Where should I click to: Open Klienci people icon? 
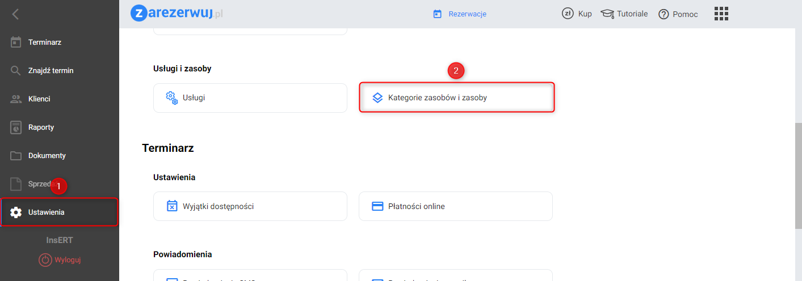[16, 99]
